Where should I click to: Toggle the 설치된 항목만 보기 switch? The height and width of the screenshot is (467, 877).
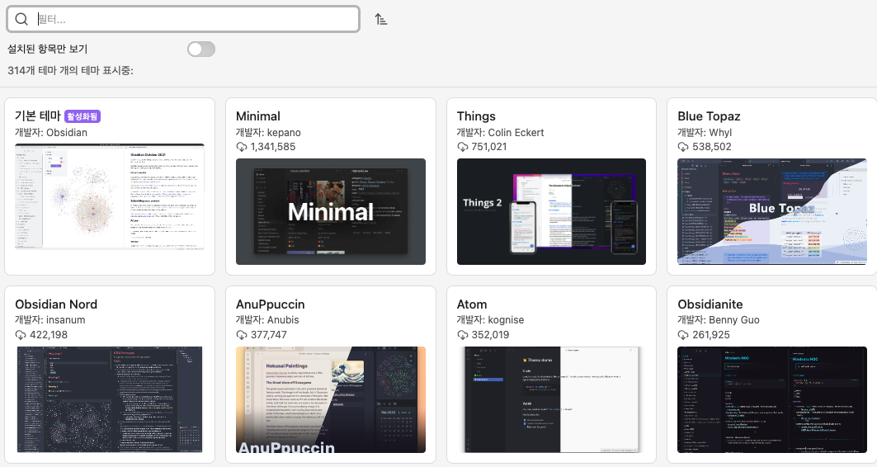click(201, 50)
